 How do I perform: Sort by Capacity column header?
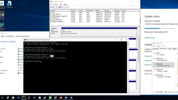(108, 11)
